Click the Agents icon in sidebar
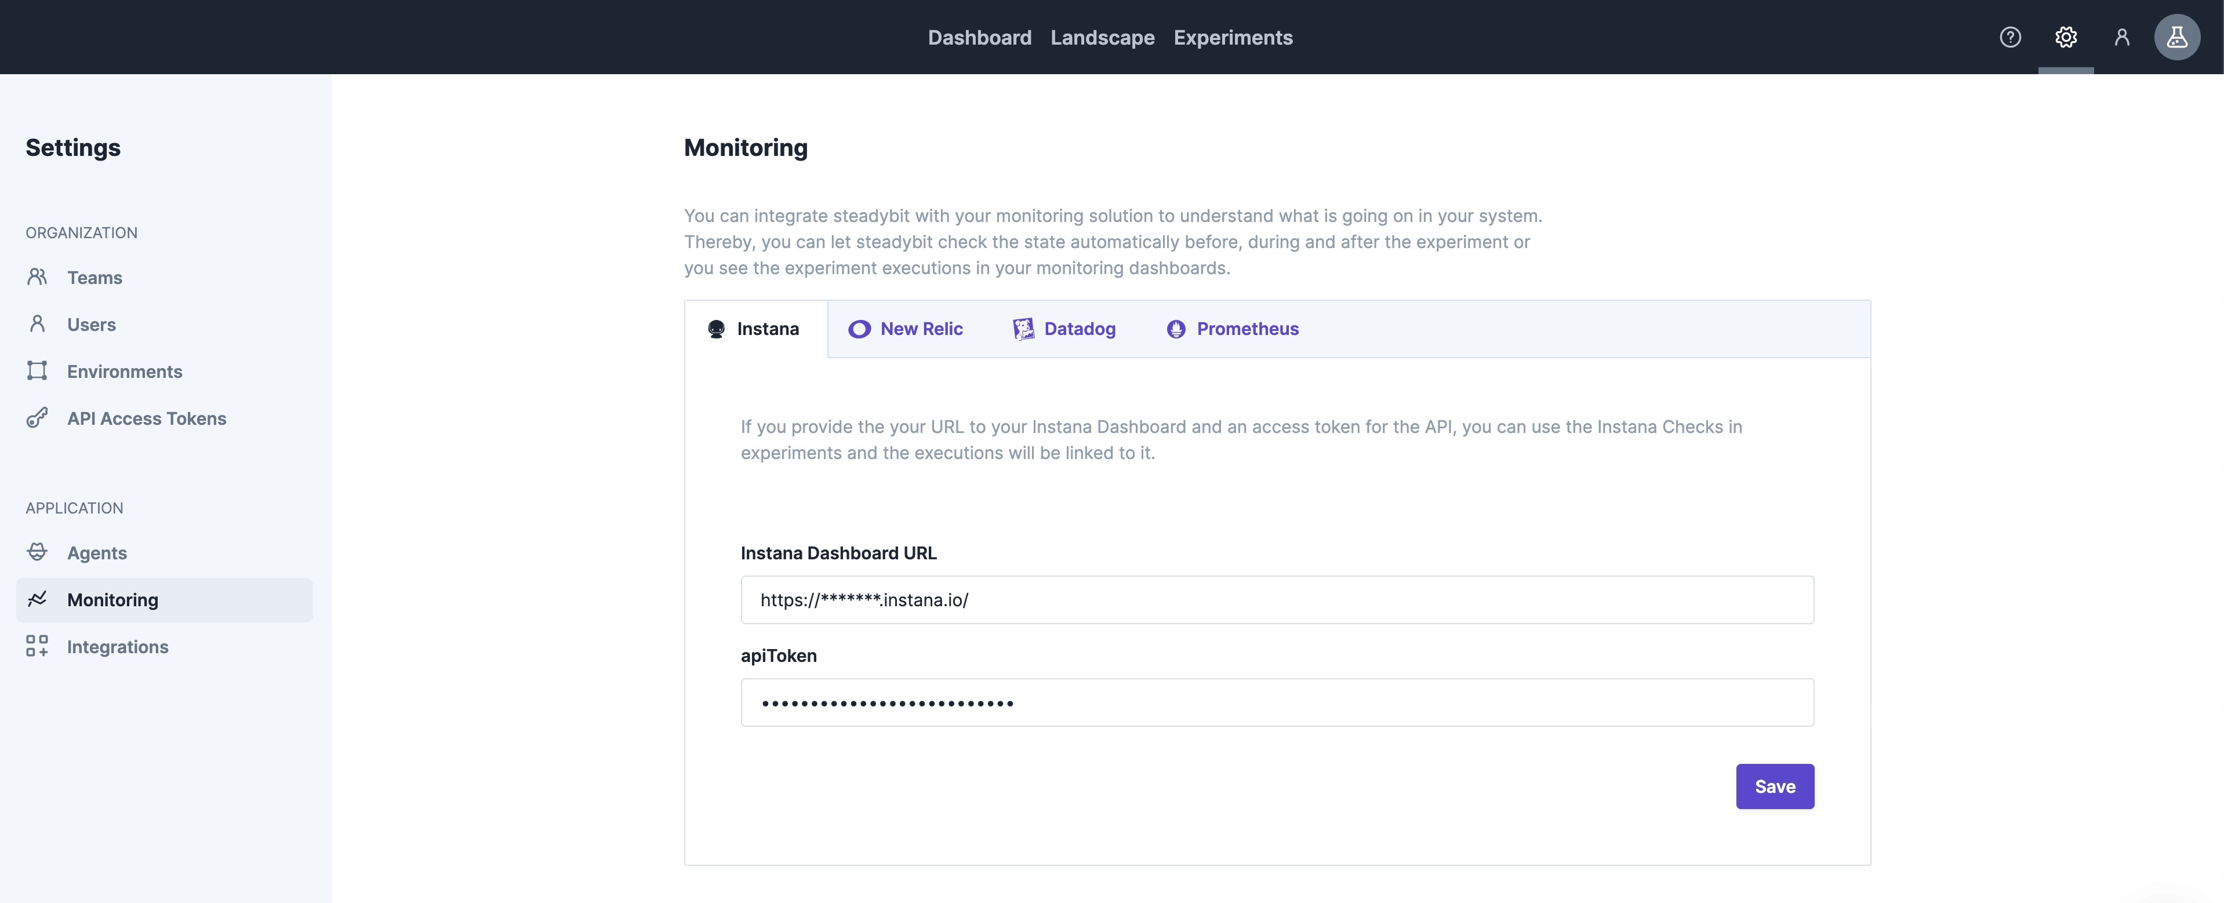This screenshot has height=903, width=2224. pos(37,552)
